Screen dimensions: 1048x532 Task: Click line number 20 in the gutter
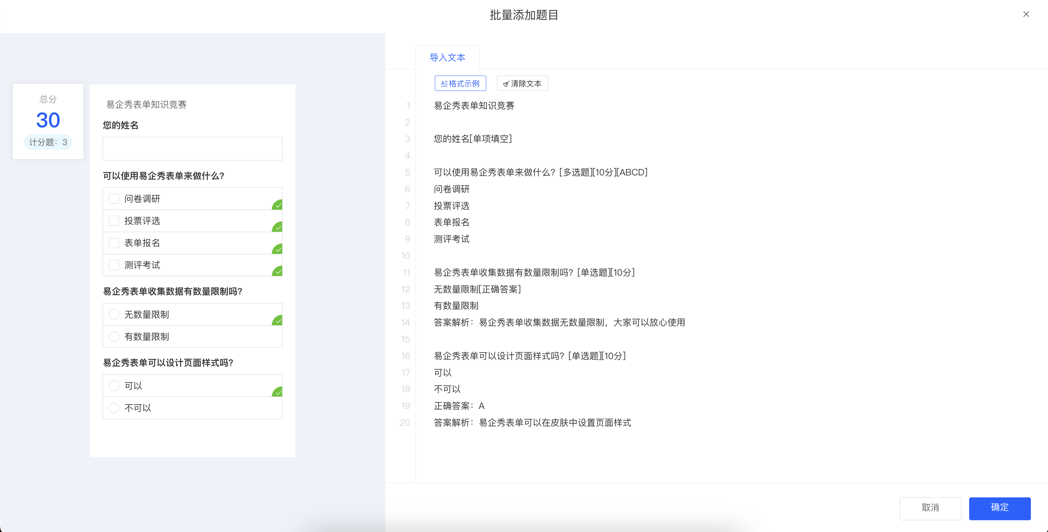click(x=405, y=423)
